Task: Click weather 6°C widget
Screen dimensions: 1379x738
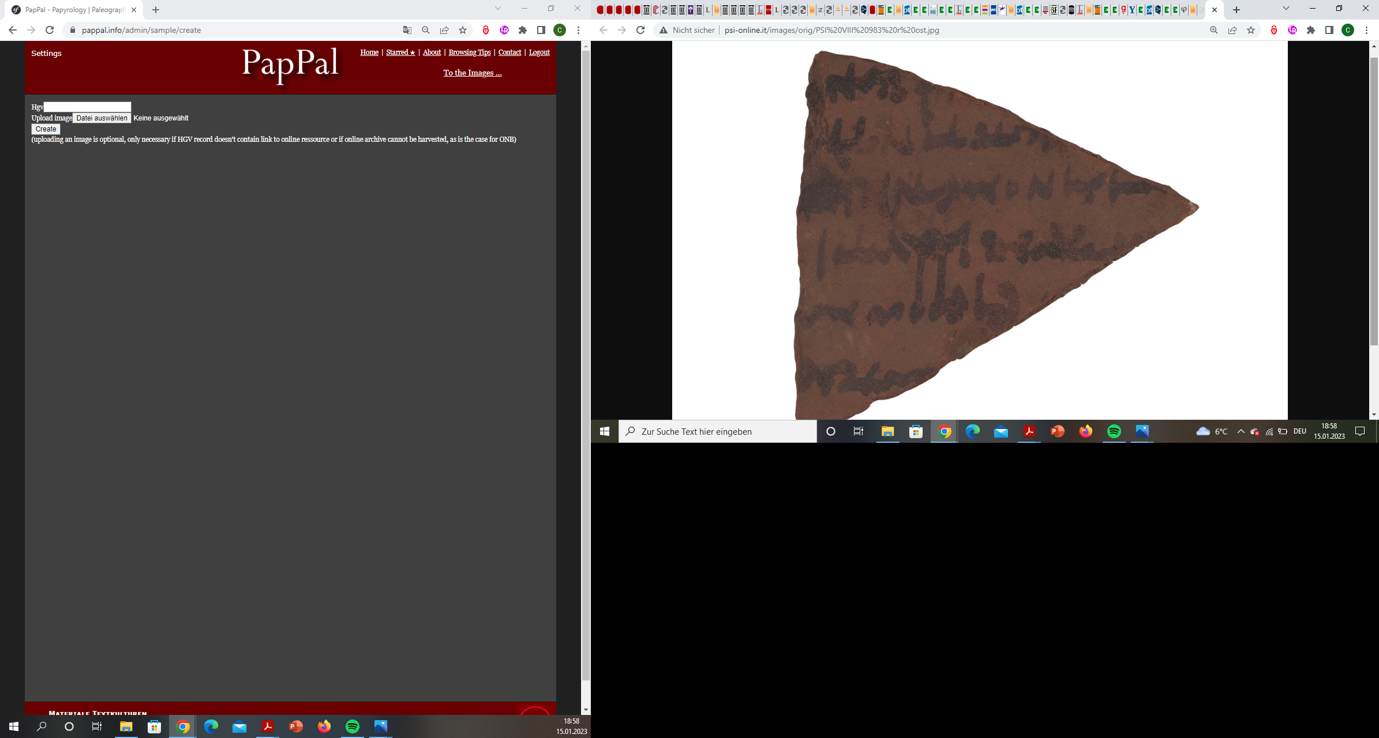Action: coord(1212,431)
